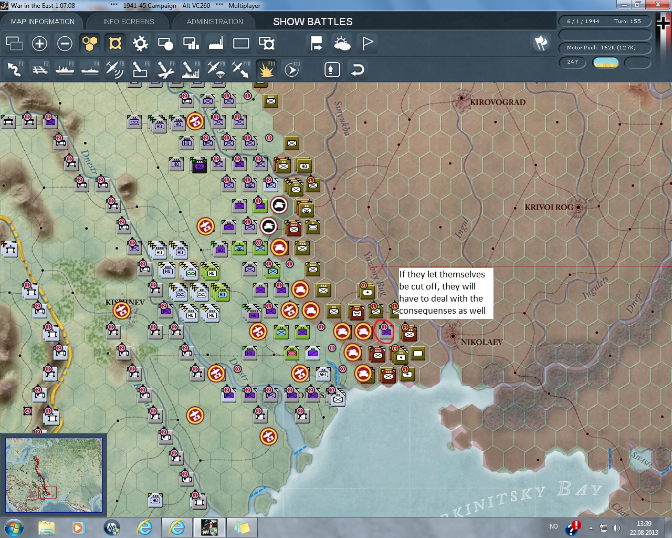The width and height of the screenshot is (672, 538).
Task: Zoom out the map with minus icon
Action: 65,43
